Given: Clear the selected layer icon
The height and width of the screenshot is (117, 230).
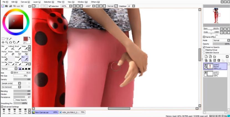Looking at the screenshot, I should click(x=214, y=60).
